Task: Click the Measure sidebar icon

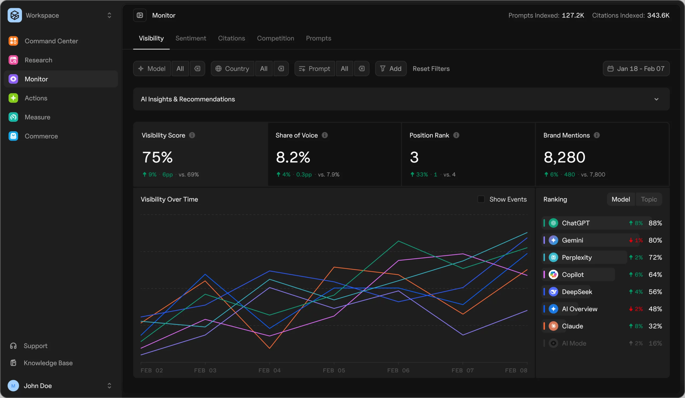Action: (x=13, y=117)
